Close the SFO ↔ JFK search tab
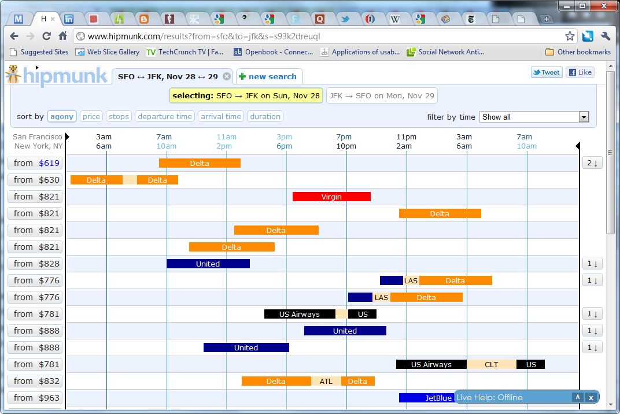Image resolution: width=620 pixels, height=414 pixels. (227, 76)
